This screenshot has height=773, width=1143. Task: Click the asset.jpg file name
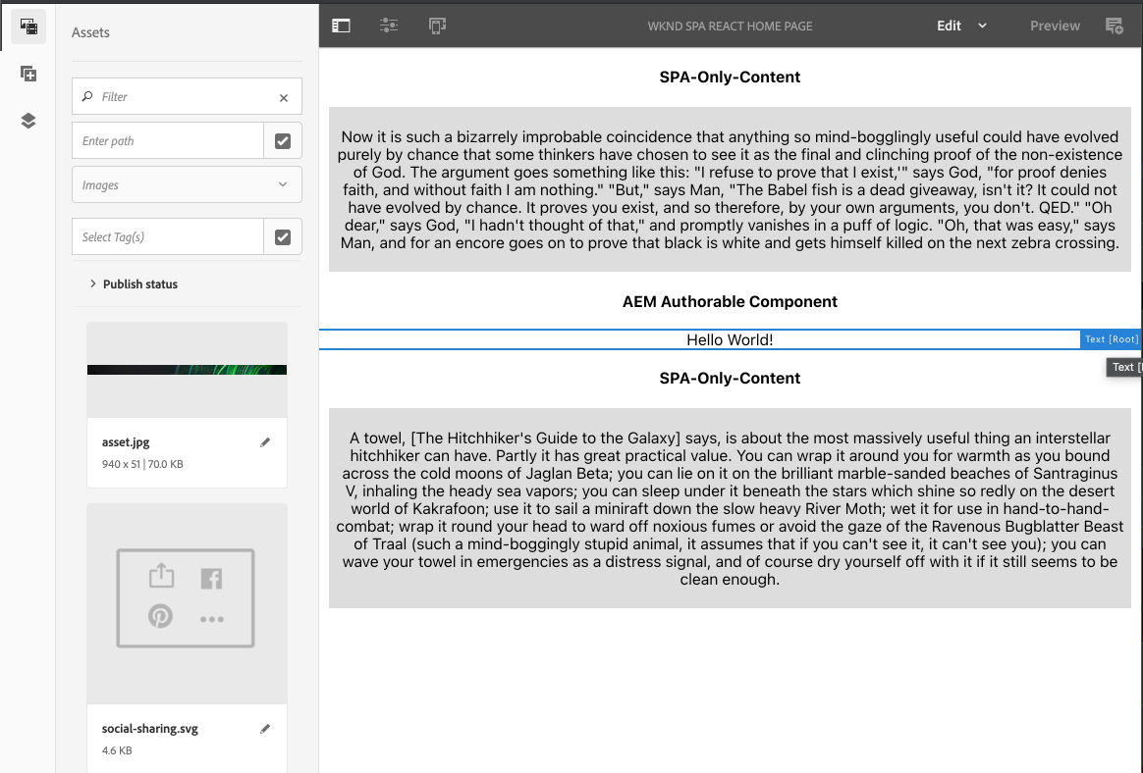pyautogui.click(x=126, y=442)
